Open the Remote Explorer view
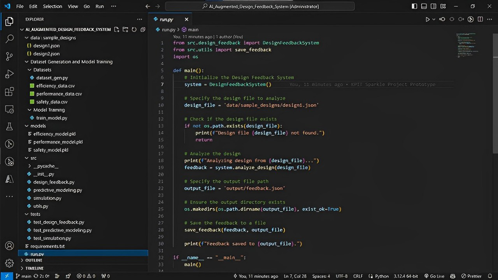Viewport: 498px width, 280px height. (x=9, y=109)
